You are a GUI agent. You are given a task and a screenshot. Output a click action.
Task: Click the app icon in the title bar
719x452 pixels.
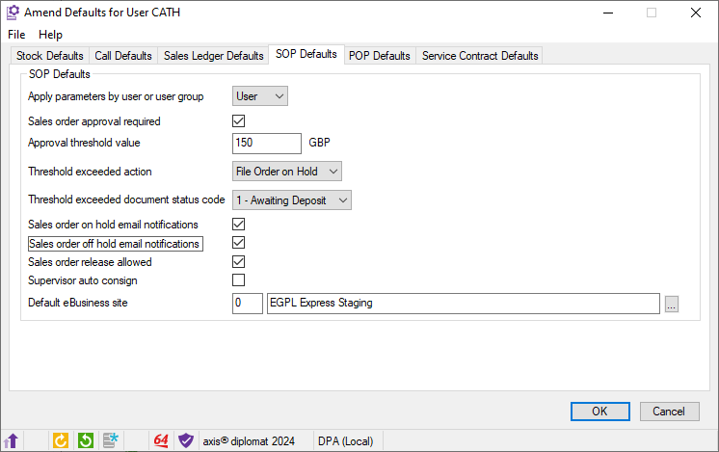pyautogui.click(x=13, y=13)
